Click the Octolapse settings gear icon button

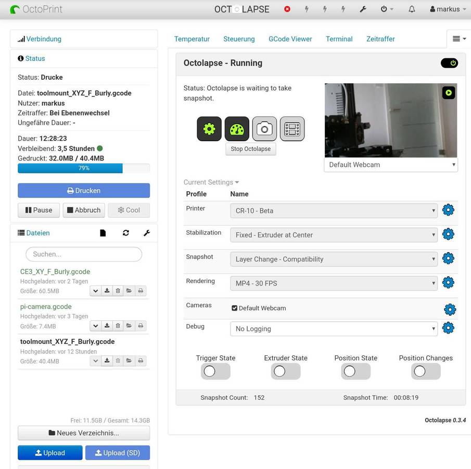209,129
